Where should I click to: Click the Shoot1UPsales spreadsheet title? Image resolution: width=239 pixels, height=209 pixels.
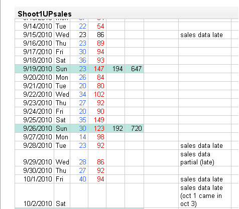[45, 14]
